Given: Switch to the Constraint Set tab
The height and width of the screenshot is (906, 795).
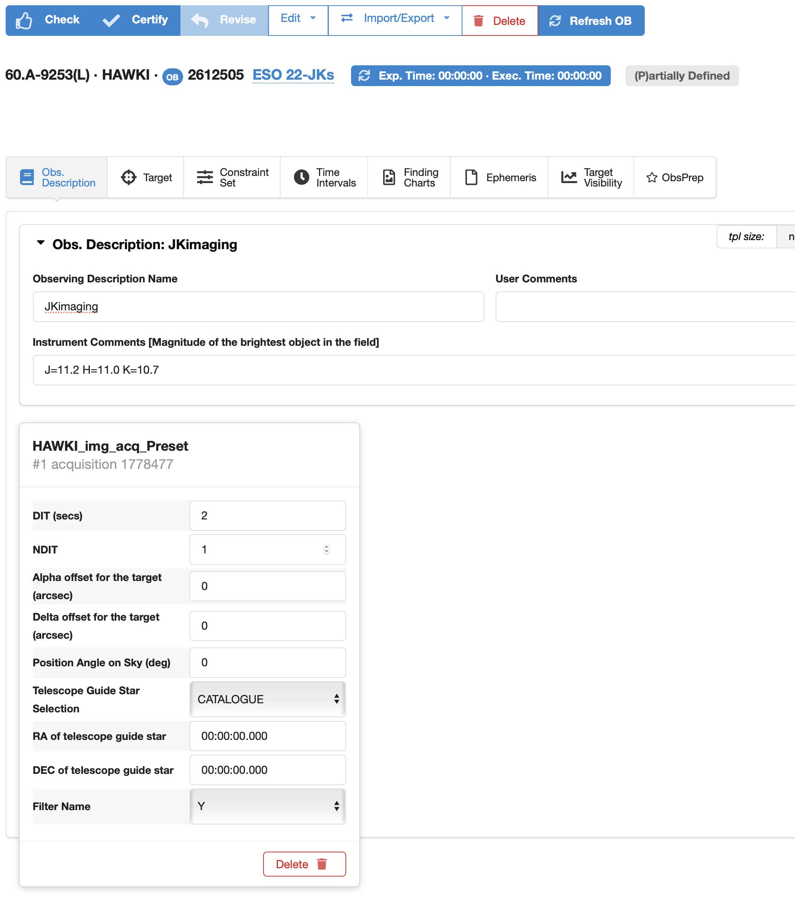Looking at the screenshot, I should pyautogui.click(x=232, y=177).
